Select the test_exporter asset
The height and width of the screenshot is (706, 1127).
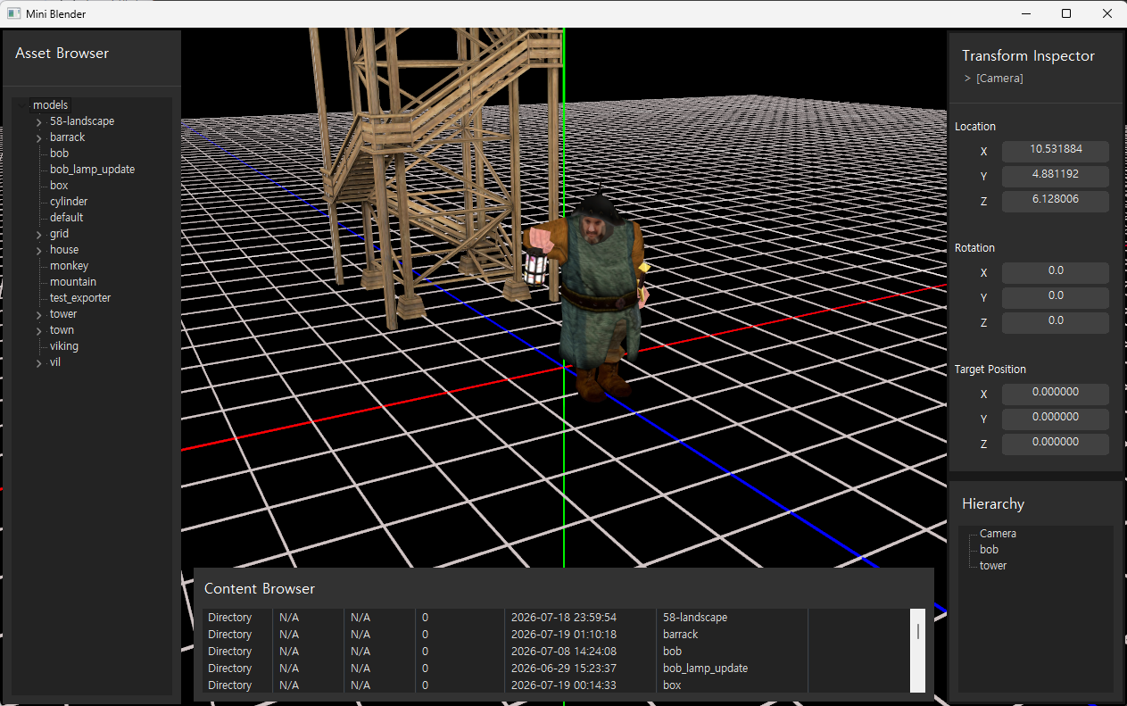(x=80, y=298)
